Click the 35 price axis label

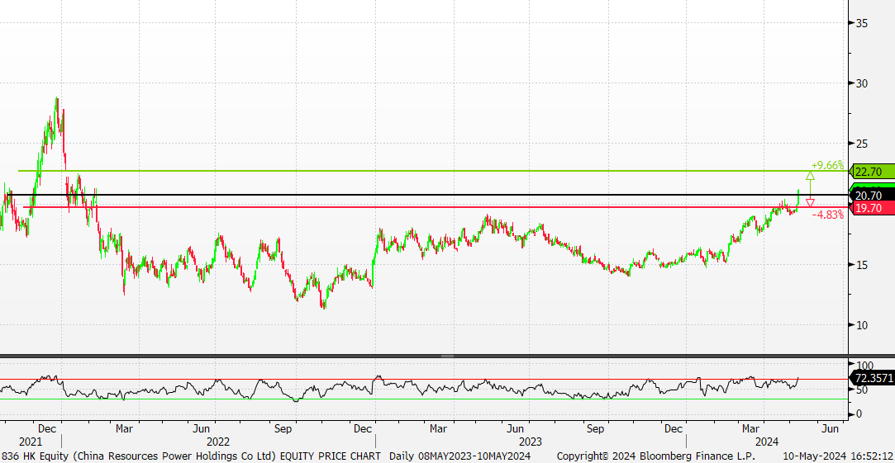click(862, 23)
